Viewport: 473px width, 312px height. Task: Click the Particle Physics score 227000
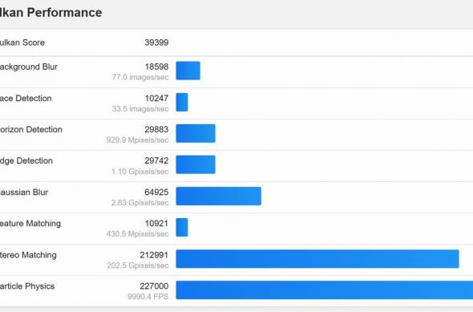(x=154, y=286)
